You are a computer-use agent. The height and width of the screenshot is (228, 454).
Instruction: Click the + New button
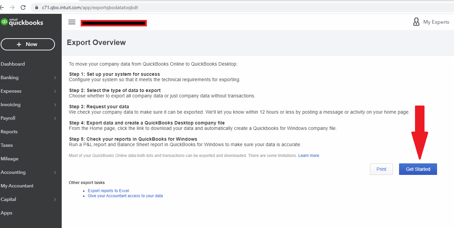click(28, 44)
